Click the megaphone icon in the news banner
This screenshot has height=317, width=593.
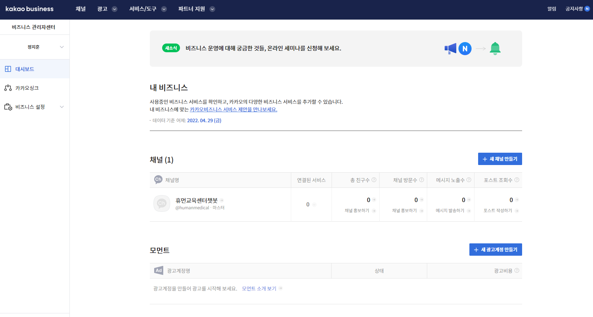450,49
